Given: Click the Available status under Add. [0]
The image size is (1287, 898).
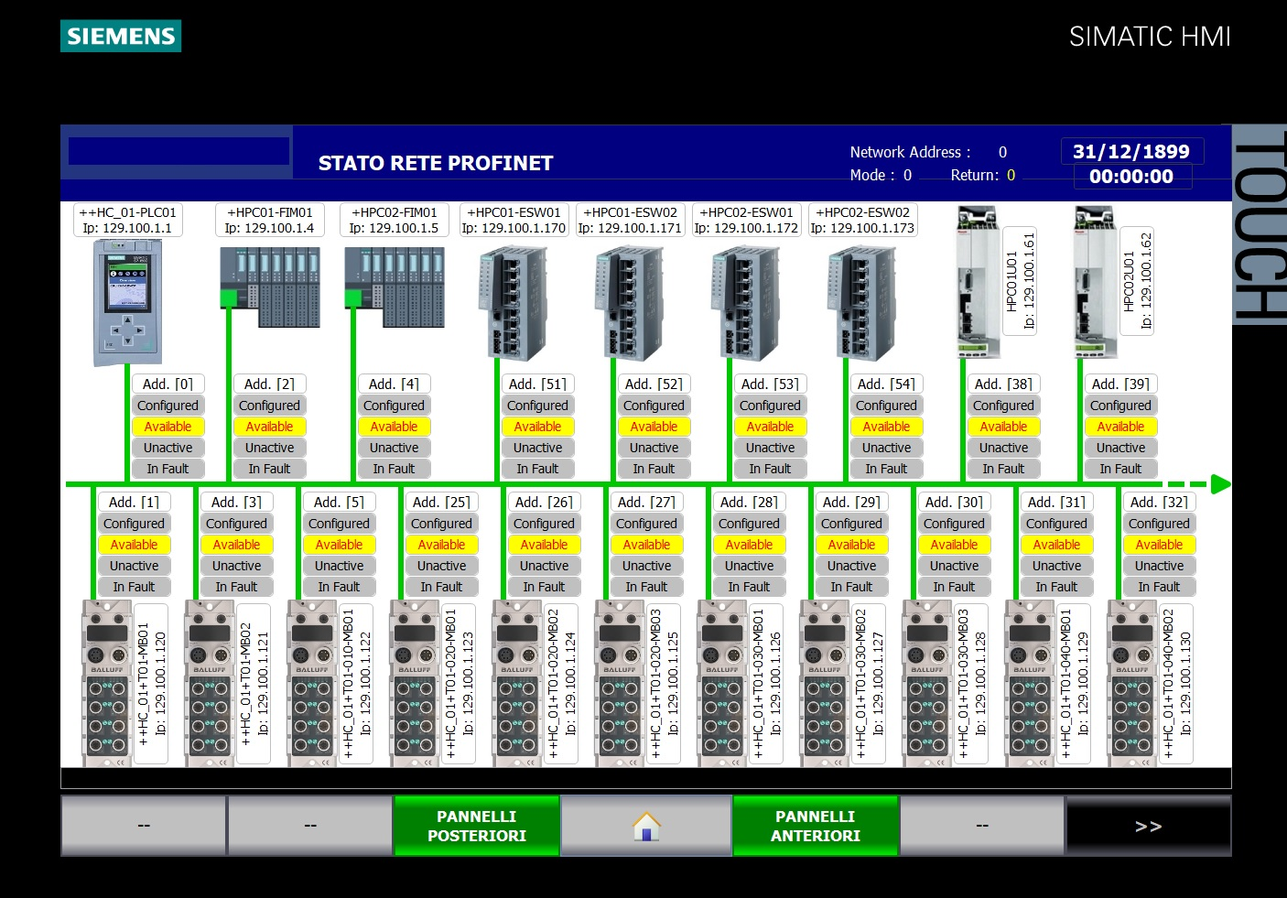Looking at the screenshot, I should pos(168,427).
